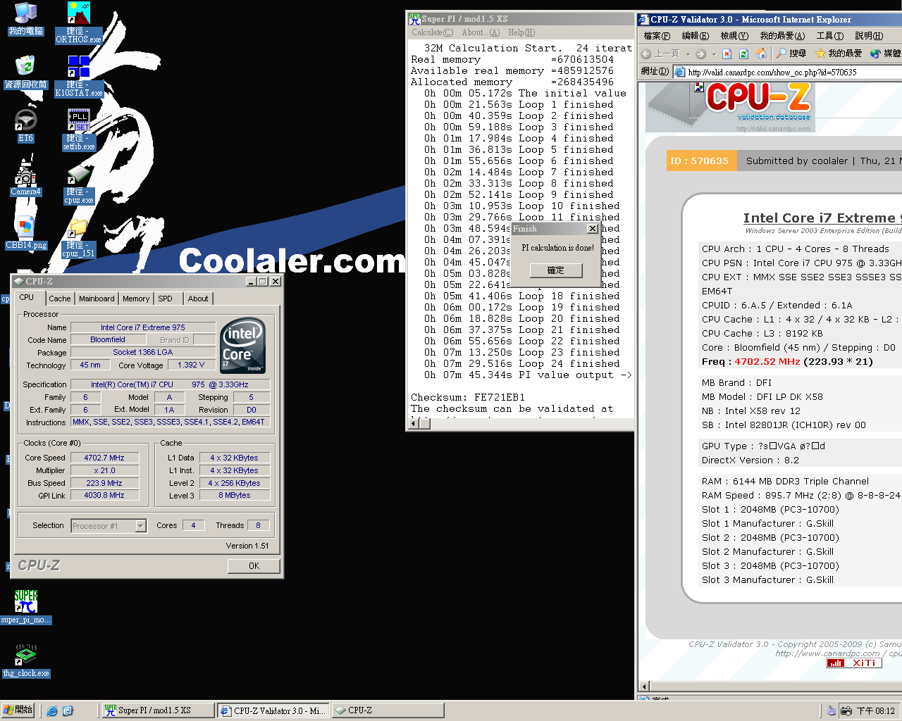902x721 pixels.
Task: Click the Windows Start button
Action: pos(18,710)
